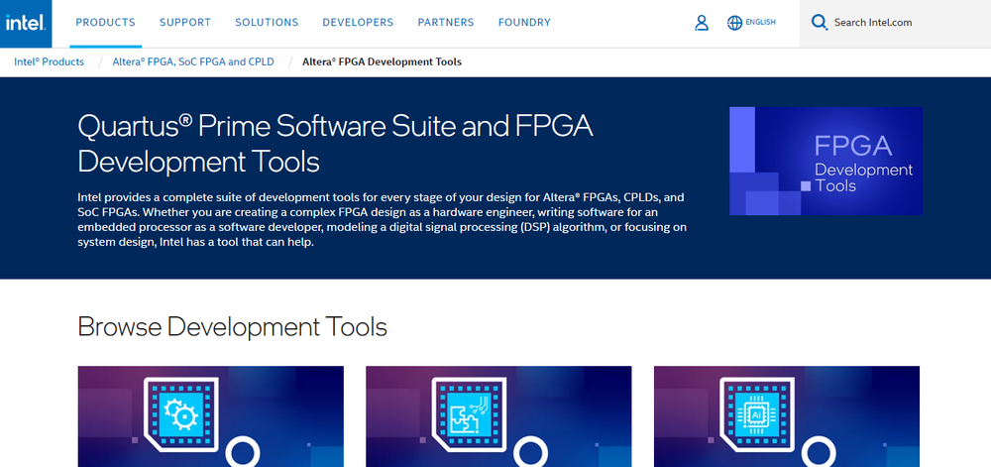The image size is (991, 467).
Task: Open the Support menu
Action: coord(185,23)
